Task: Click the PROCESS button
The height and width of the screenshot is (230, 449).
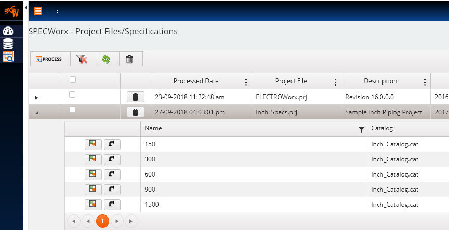Action: (x=50, y=59)
